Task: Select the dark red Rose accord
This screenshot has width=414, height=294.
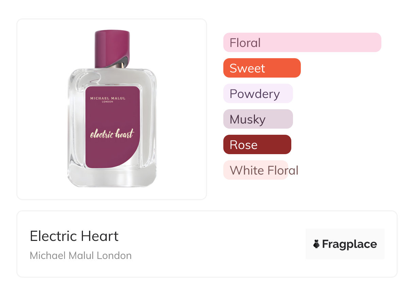Action: point(257,145)
